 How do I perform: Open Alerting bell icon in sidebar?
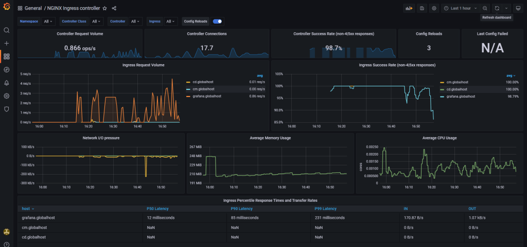click(7, 83)
